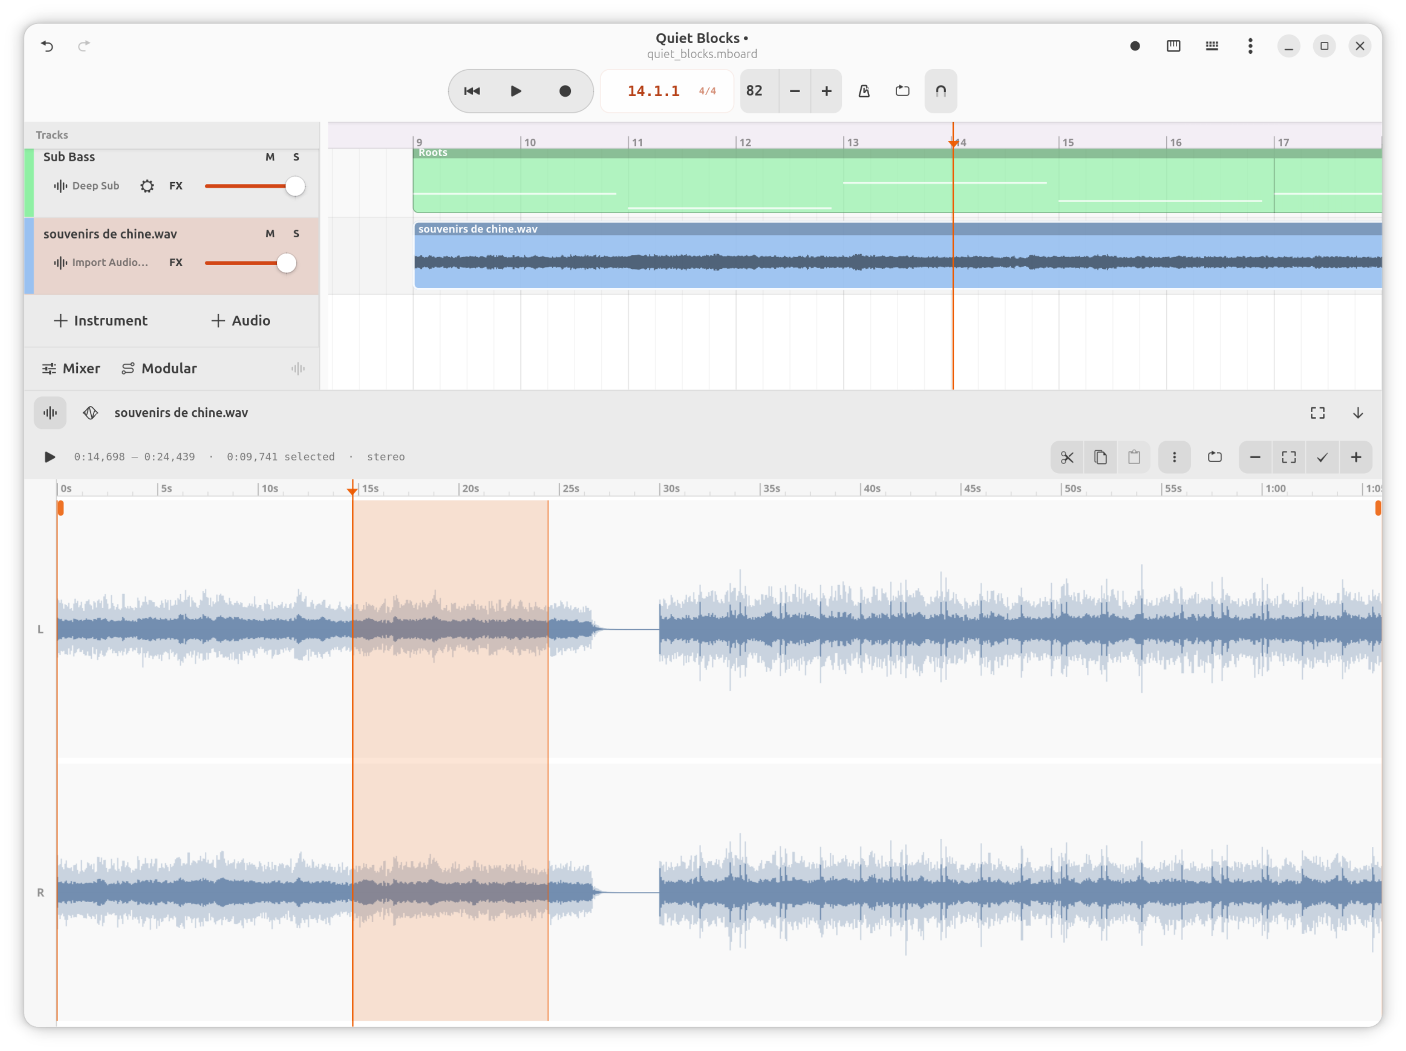Expand the editor panel to fullscreen
The width and height of the screenshot is (1406, 1051).
(x=1318, y=413)
